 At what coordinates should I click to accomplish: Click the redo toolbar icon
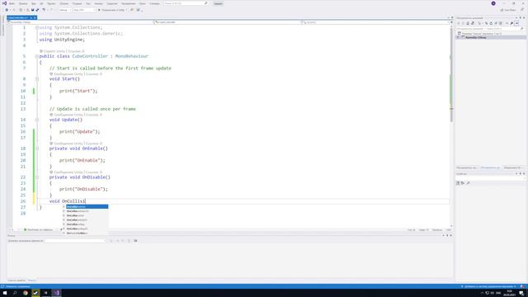(x=51, y=10)
